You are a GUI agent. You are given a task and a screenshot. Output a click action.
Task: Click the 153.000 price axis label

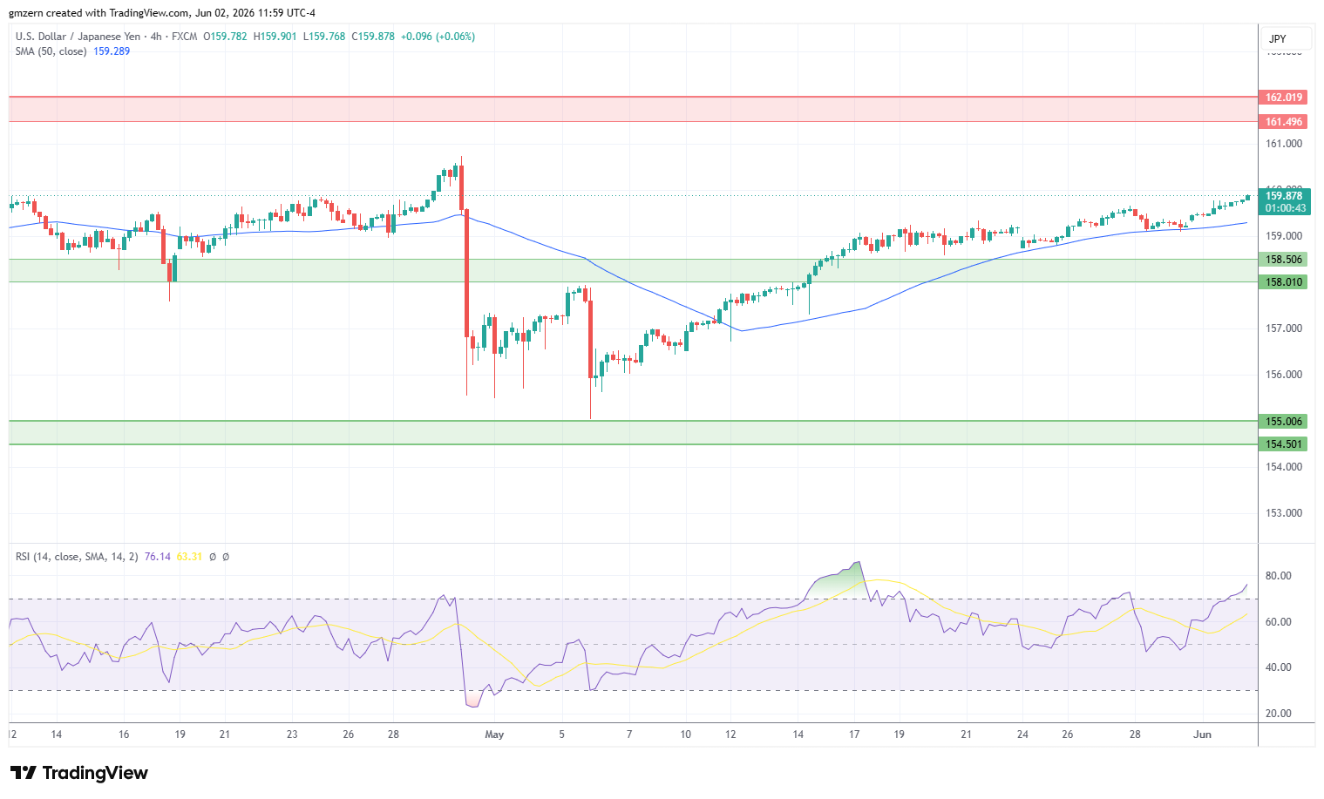pos(1284,513)
